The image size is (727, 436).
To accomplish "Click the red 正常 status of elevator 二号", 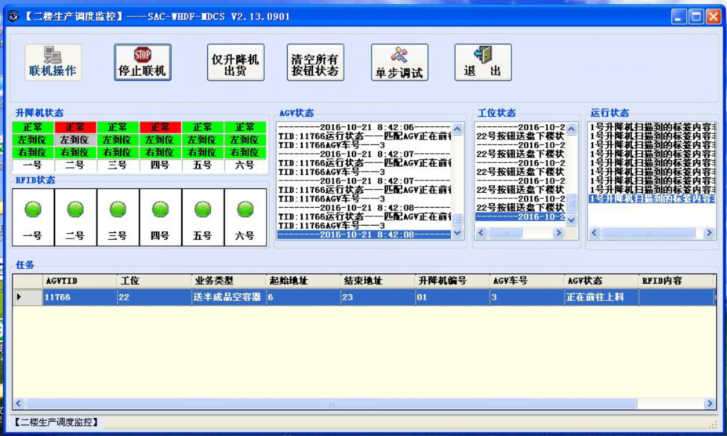I will tap(75, 127).
